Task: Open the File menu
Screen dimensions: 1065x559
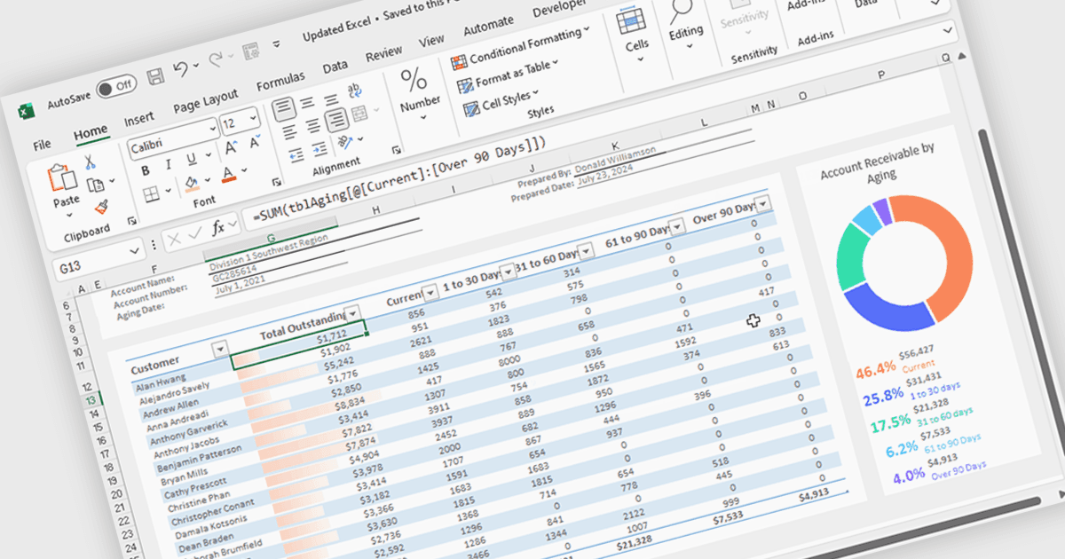Action: click(x=42, y=144)
